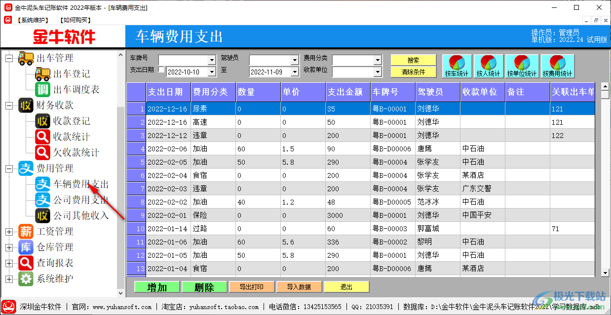
Task: Open the 收款统计 magnifier icon
Action: (x=43, y=137)
